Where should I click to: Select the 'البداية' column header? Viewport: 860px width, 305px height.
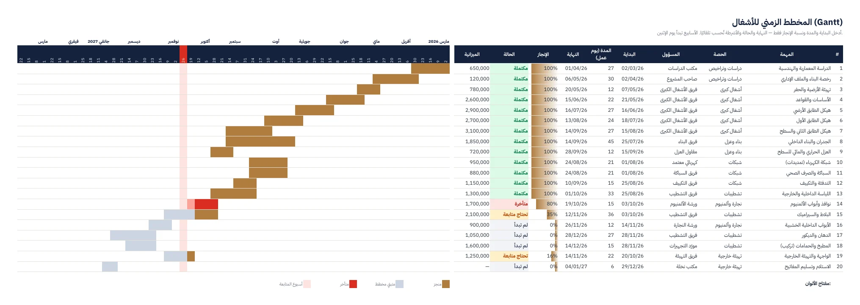tap(629, 54)
